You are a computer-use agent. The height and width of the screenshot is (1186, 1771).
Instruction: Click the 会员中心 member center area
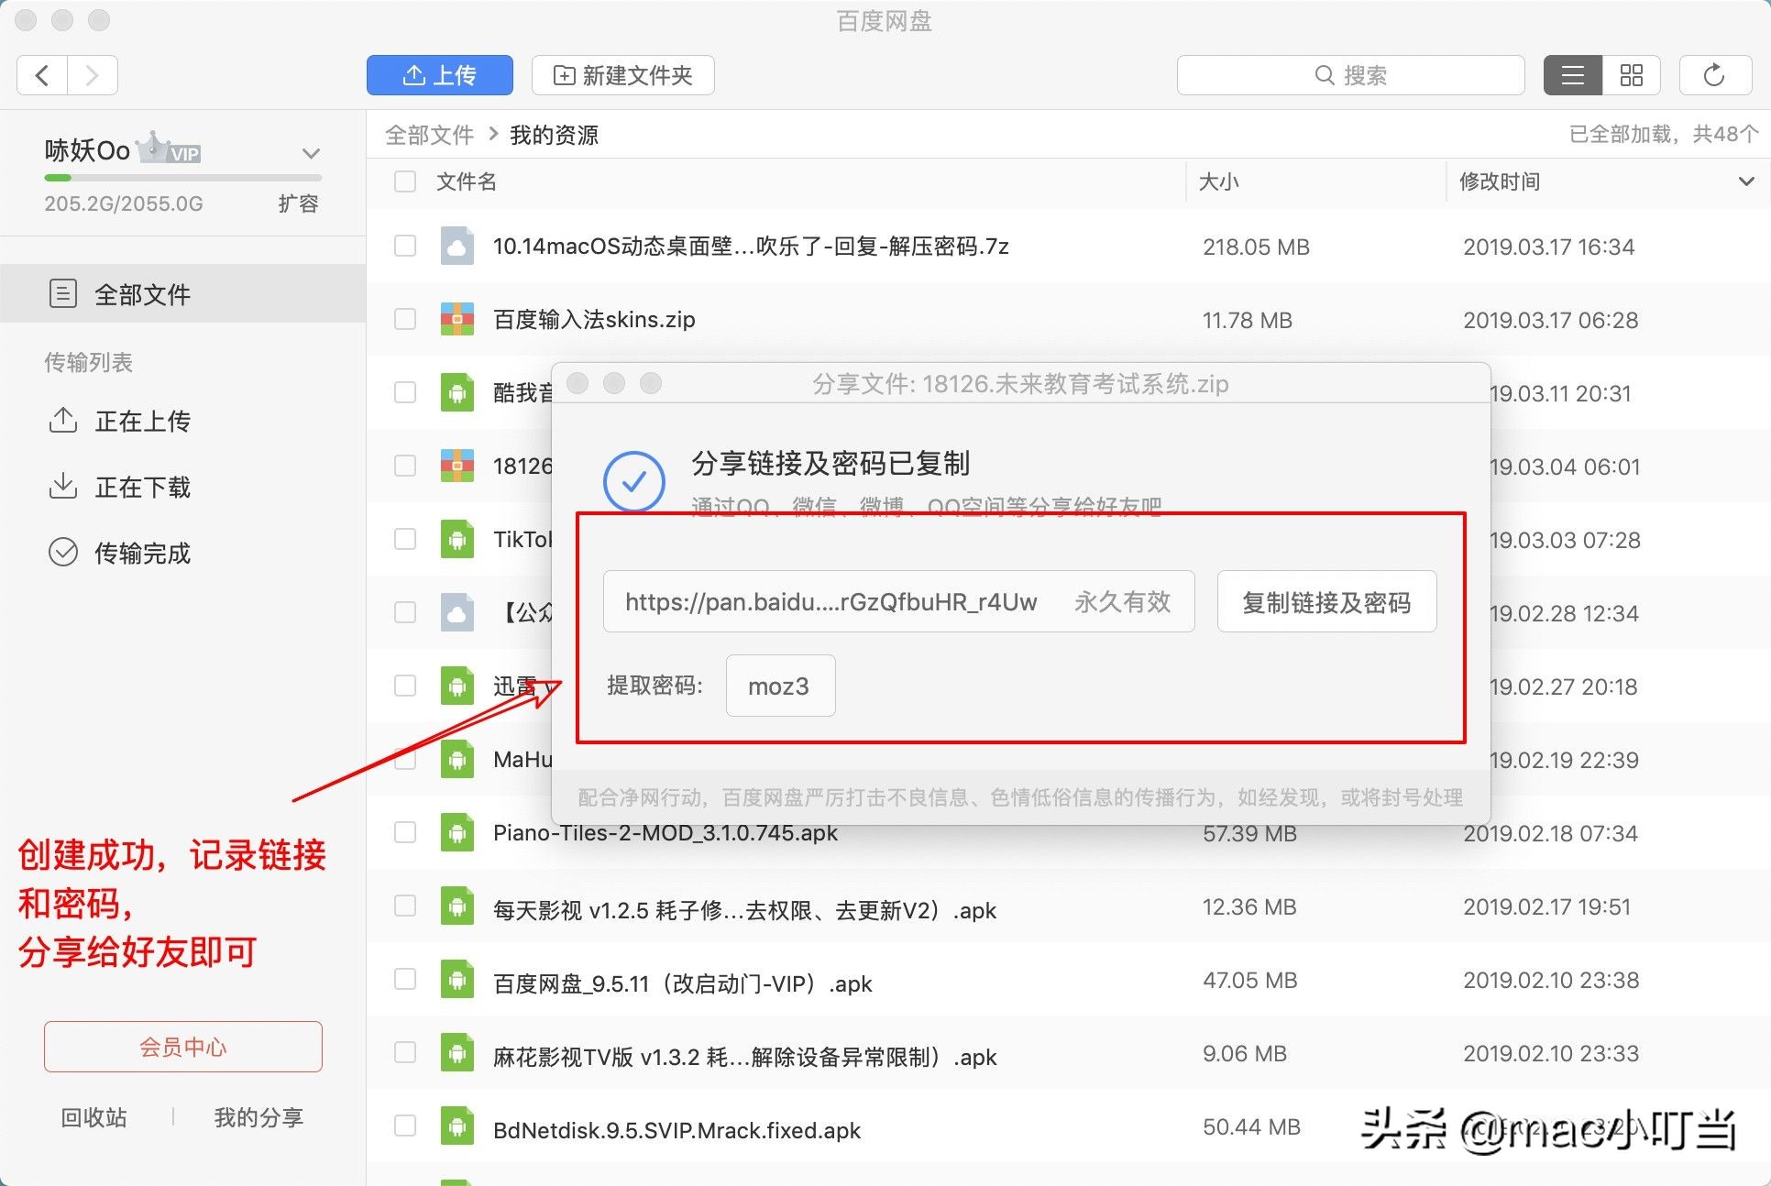click(x=181, y=1047)
